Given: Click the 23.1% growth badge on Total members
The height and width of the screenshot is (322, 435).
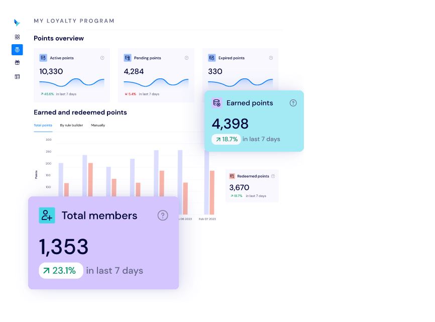Looking at the screenshot, I should pyautogui.click(x=61, y=270).
